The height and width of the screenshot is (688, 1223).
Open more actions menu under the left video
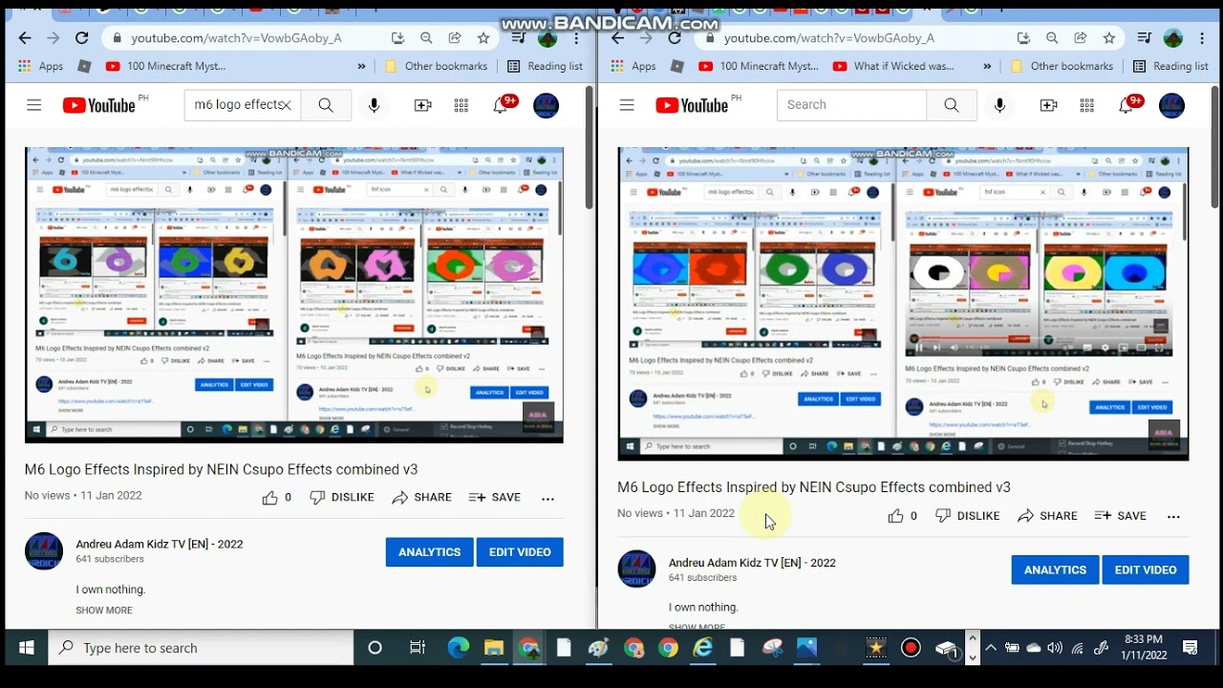tap(547, 498)
